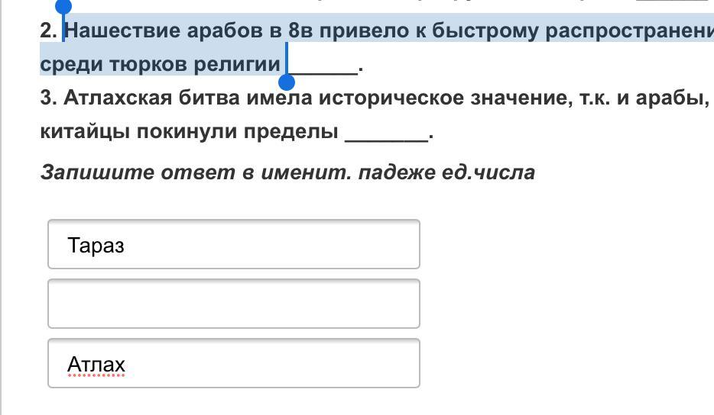The height and width of the screenshot is (415, 714).
Task: Click the number 2 question marker
Action: click(47, 31)
